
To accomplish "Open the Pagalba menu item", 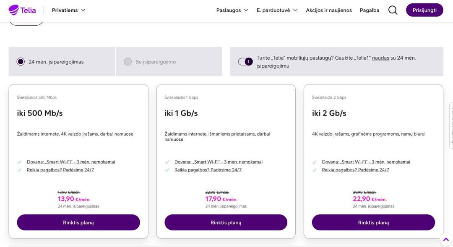I will pos(369,10).
